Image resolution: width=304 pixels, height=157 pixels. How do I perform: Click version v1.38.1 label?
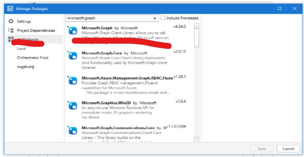(180, 77)
